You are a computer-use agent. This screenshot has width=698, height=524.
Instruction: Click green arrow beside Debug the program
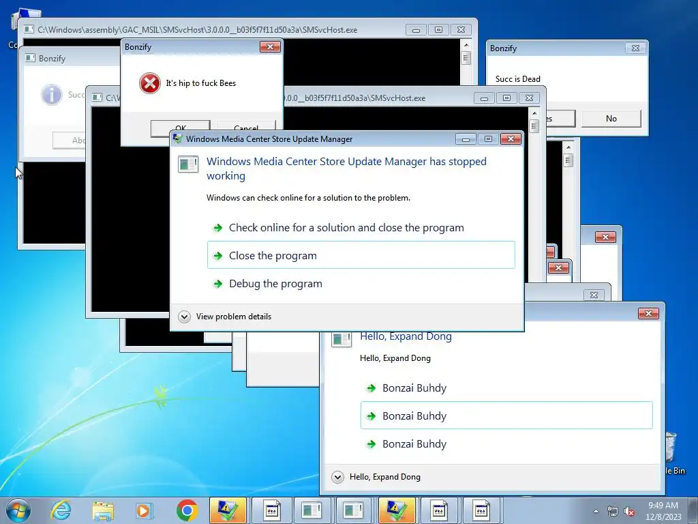click(x=217, y=284)
